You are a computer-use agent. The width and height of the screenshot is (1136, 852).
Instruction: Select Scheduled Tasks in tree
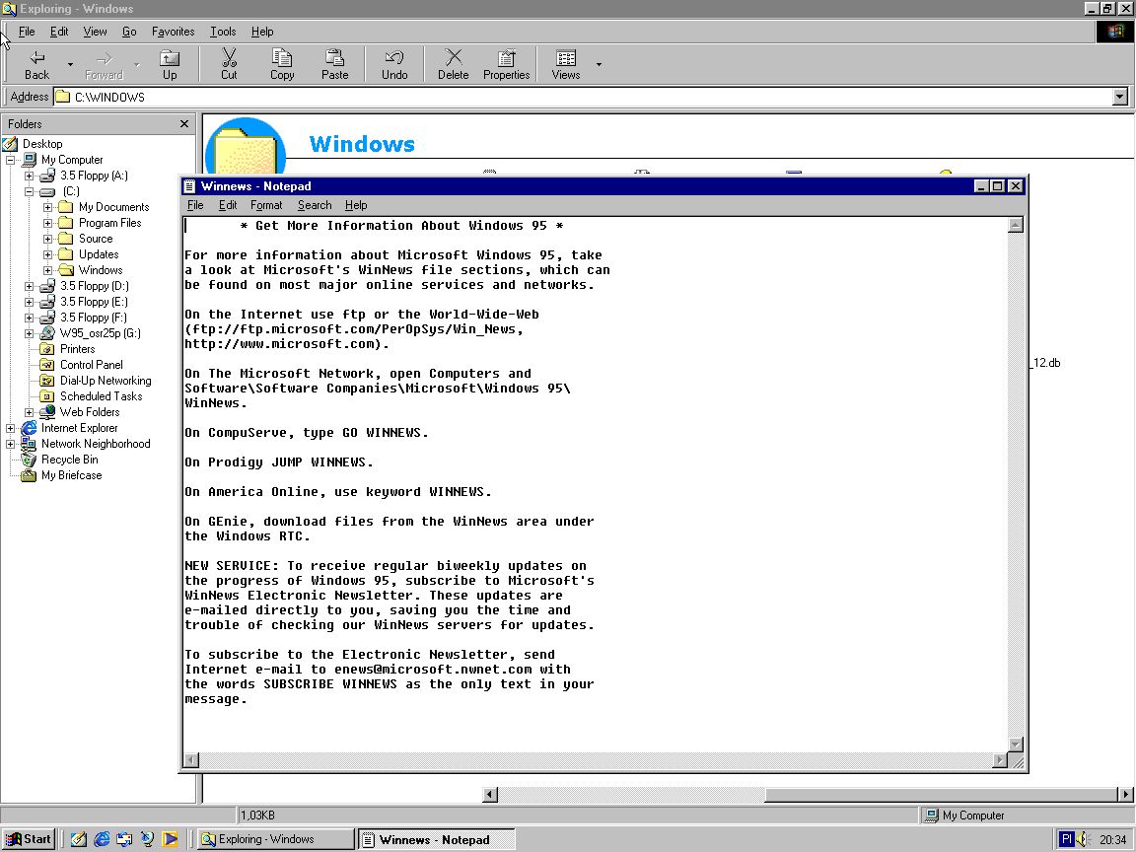(101, 396)
